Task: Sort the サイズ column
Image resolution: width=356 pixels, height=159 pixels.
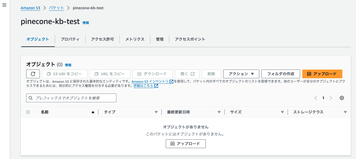Action: [x=282, y=112]
